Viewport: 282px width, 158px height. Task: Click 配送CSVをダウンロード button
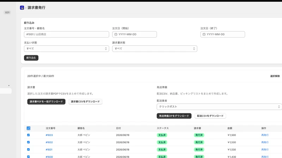point(210,116)
